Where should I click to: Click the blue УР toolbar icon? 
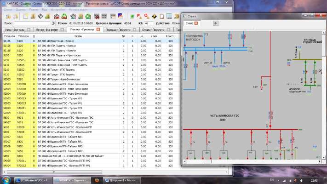[x=120, y=16]
